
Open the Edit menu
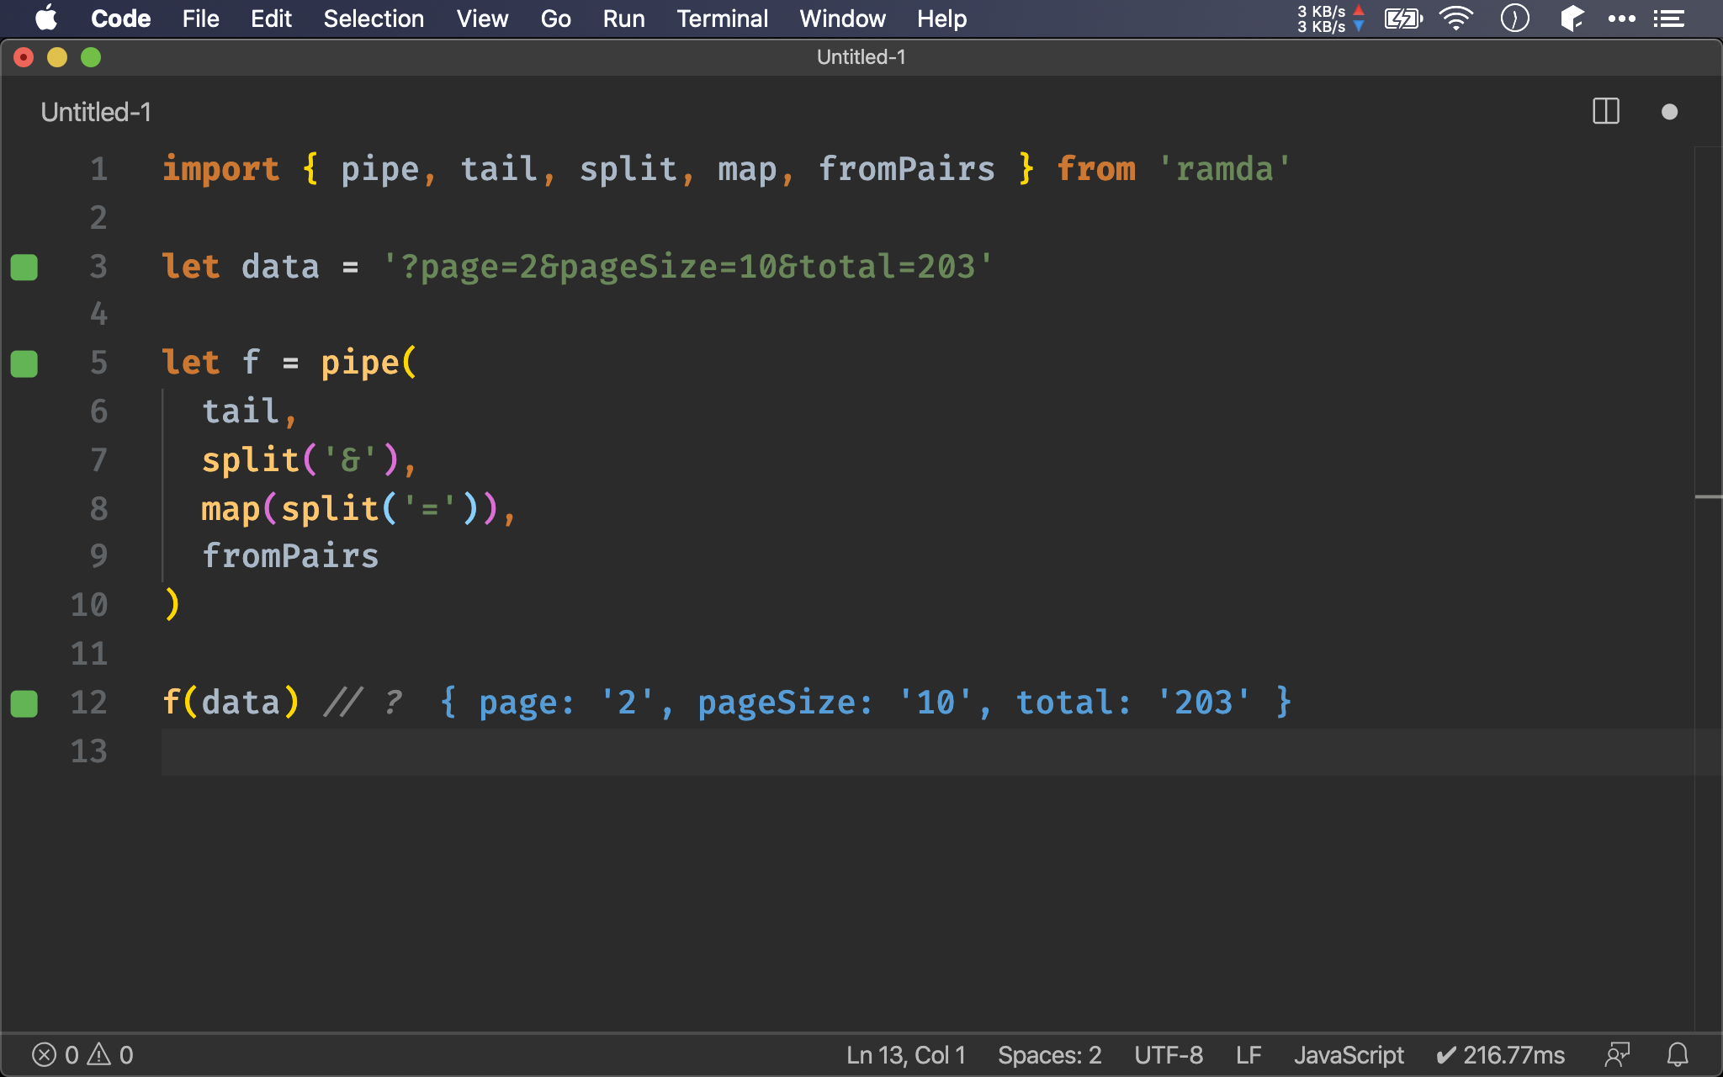pyautogui.click(x=271, y=19)
